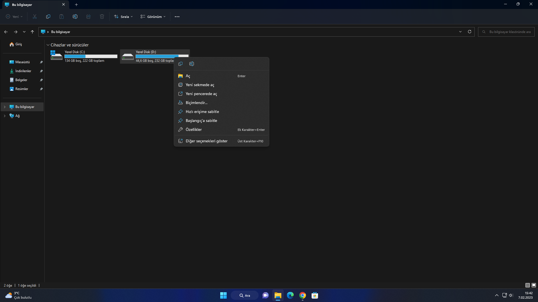Expand the Ağ tree node
538x302 pixels.
4,116
